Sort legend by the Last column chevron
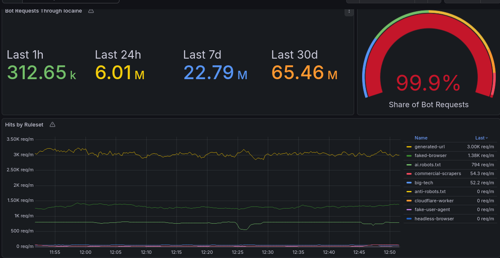500x258 pixels. click(487, 138)
